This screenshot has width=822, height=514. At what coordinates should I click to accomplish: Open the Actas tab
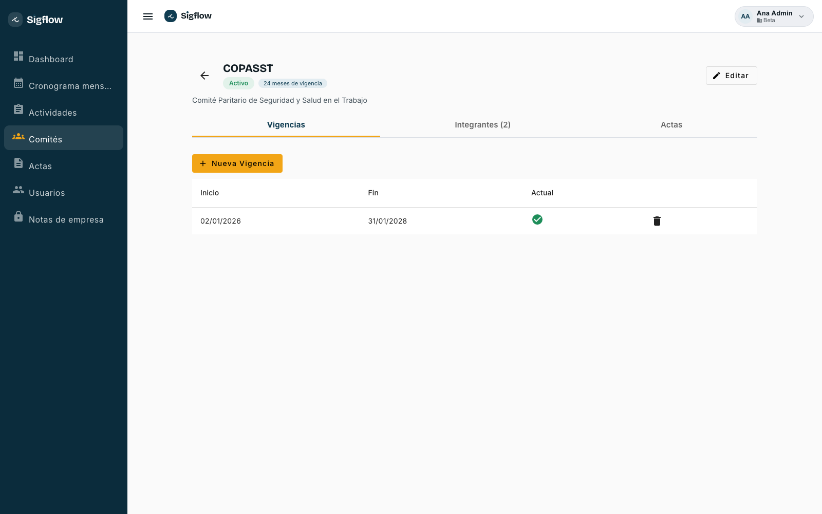(671, 125)
